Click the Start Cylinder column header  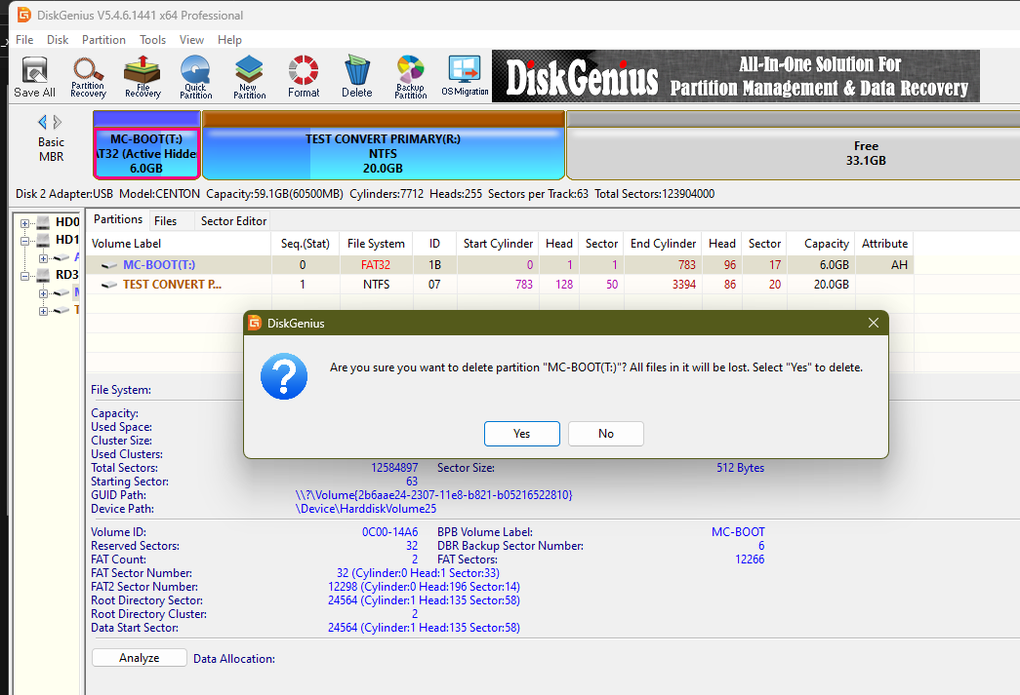(499, 244)
